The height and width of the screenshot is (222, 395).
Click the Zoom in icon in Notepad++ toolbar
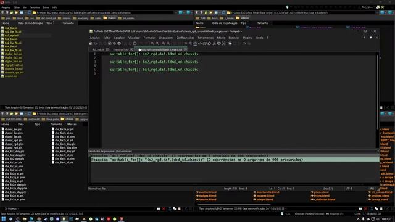164,44
